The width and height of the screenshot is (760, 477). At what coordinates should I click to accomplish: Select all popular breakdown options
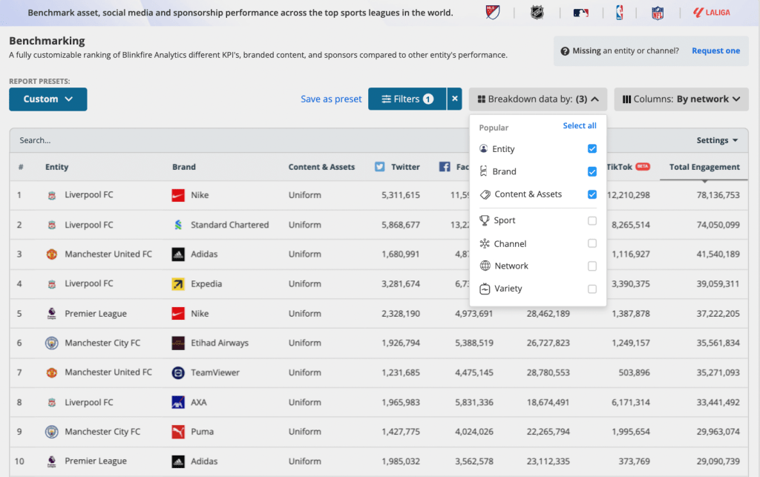[x=580, y=125]
